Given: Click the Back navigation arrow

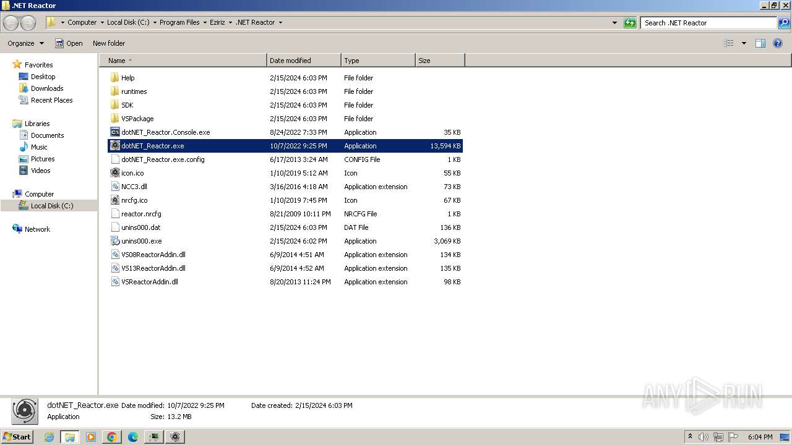Looking at the screenshot, I should click(11, 23).
